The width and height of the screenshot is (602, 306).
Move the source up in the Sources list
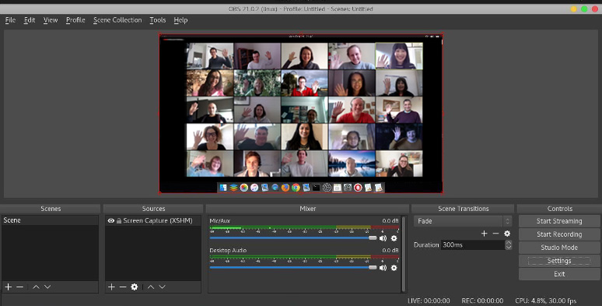pos(151,287)
